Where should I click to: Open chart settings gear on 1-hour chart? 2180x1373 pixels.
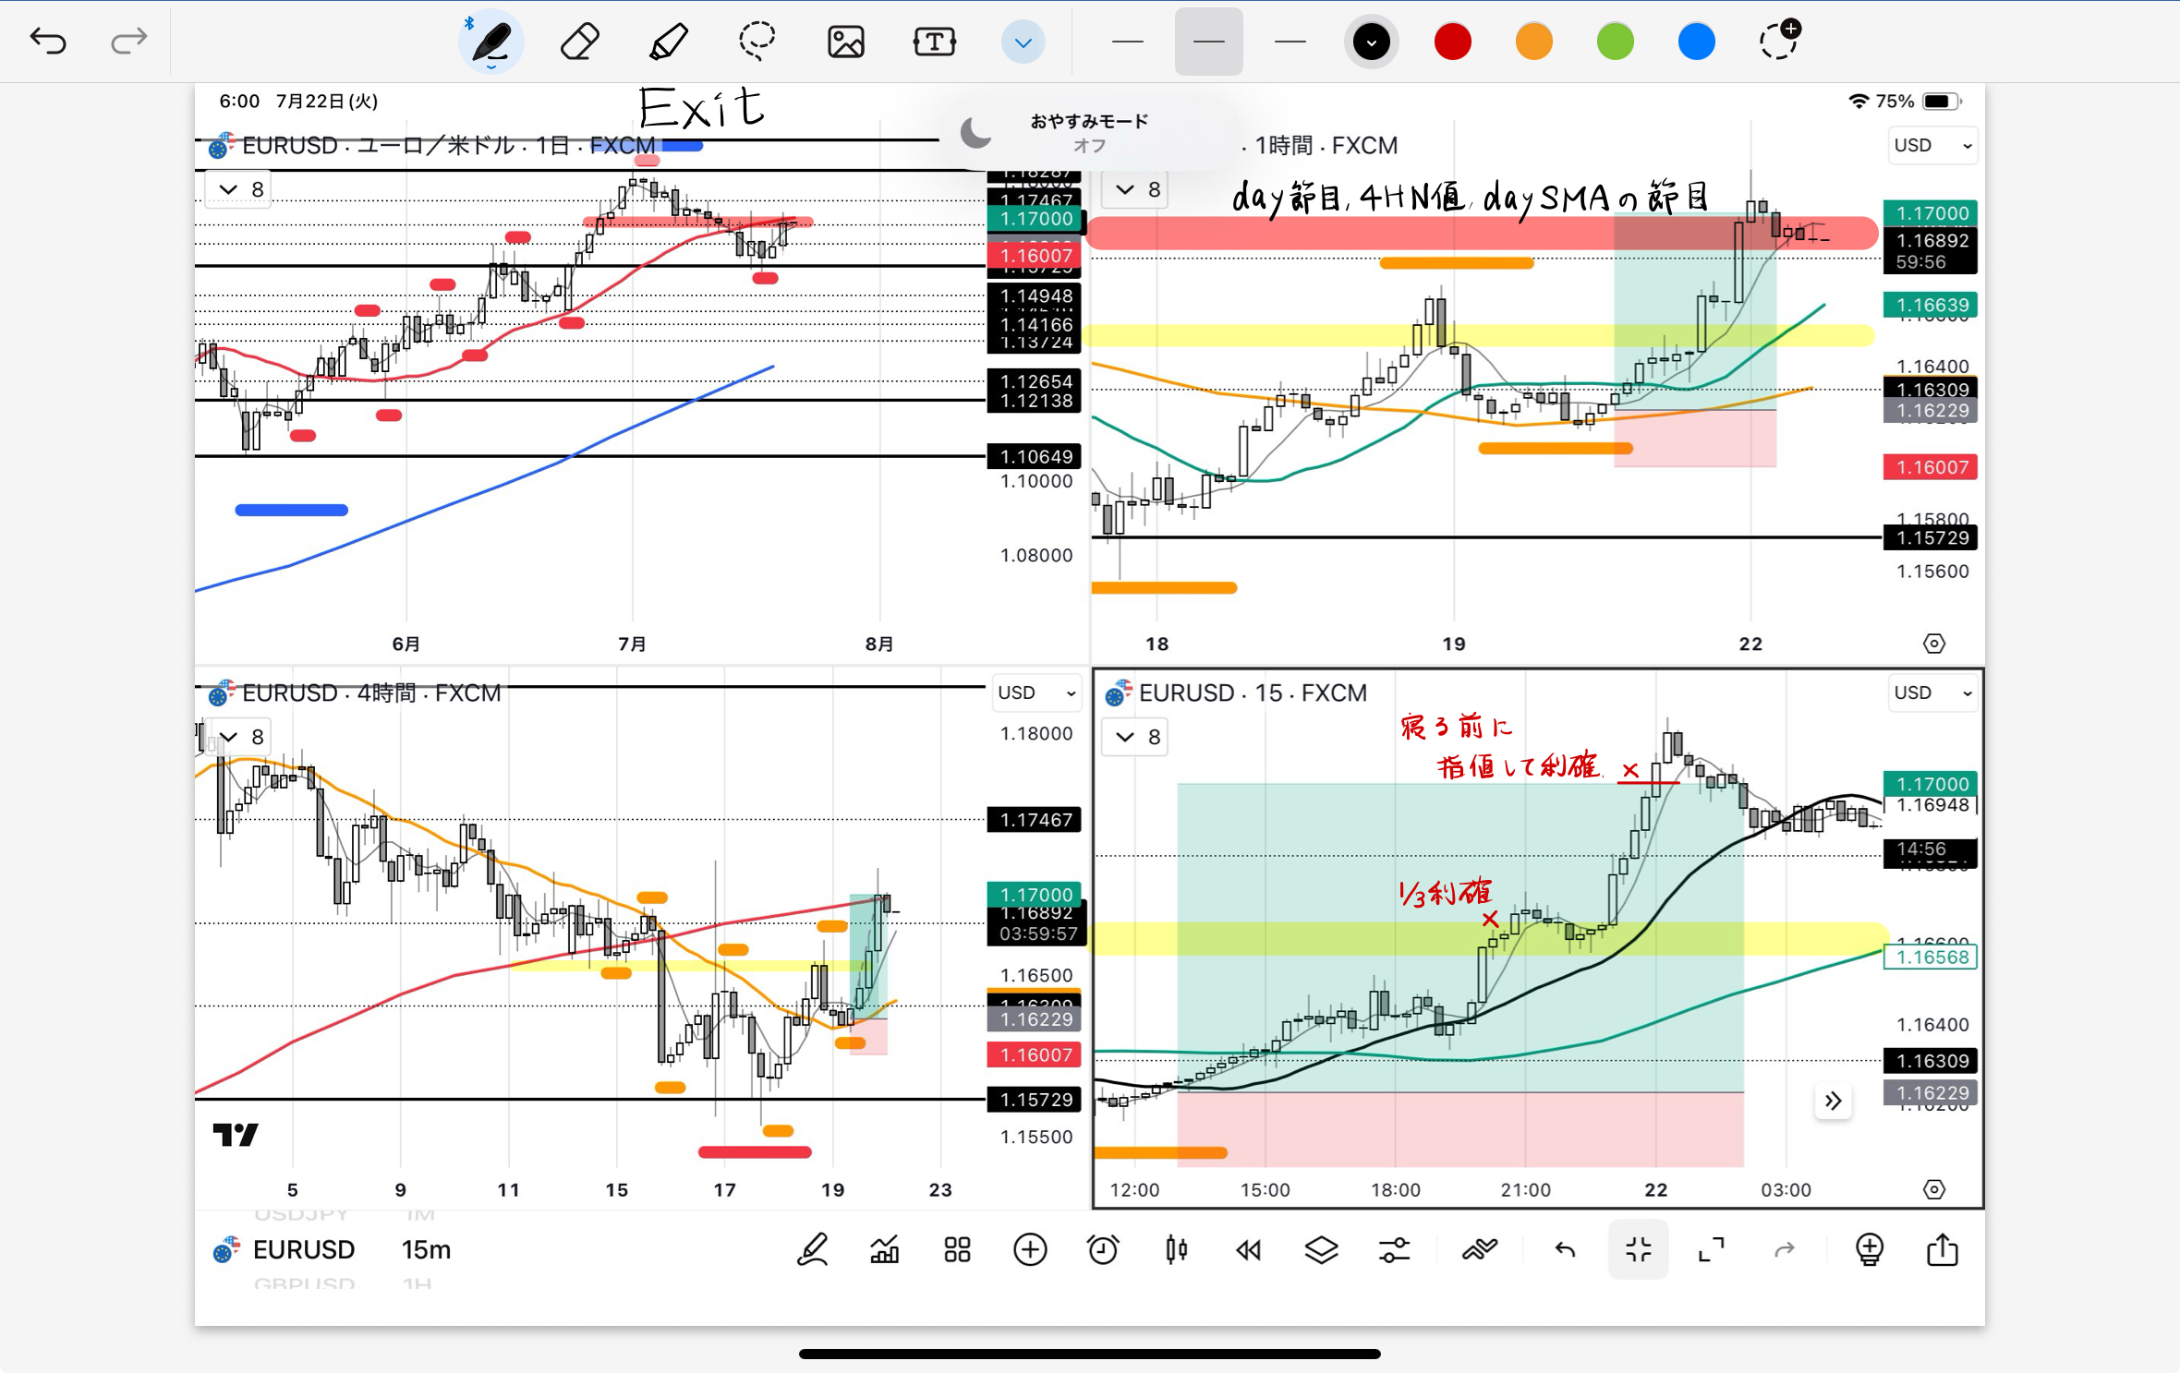pyautogui.click(x=1934, y=644)
